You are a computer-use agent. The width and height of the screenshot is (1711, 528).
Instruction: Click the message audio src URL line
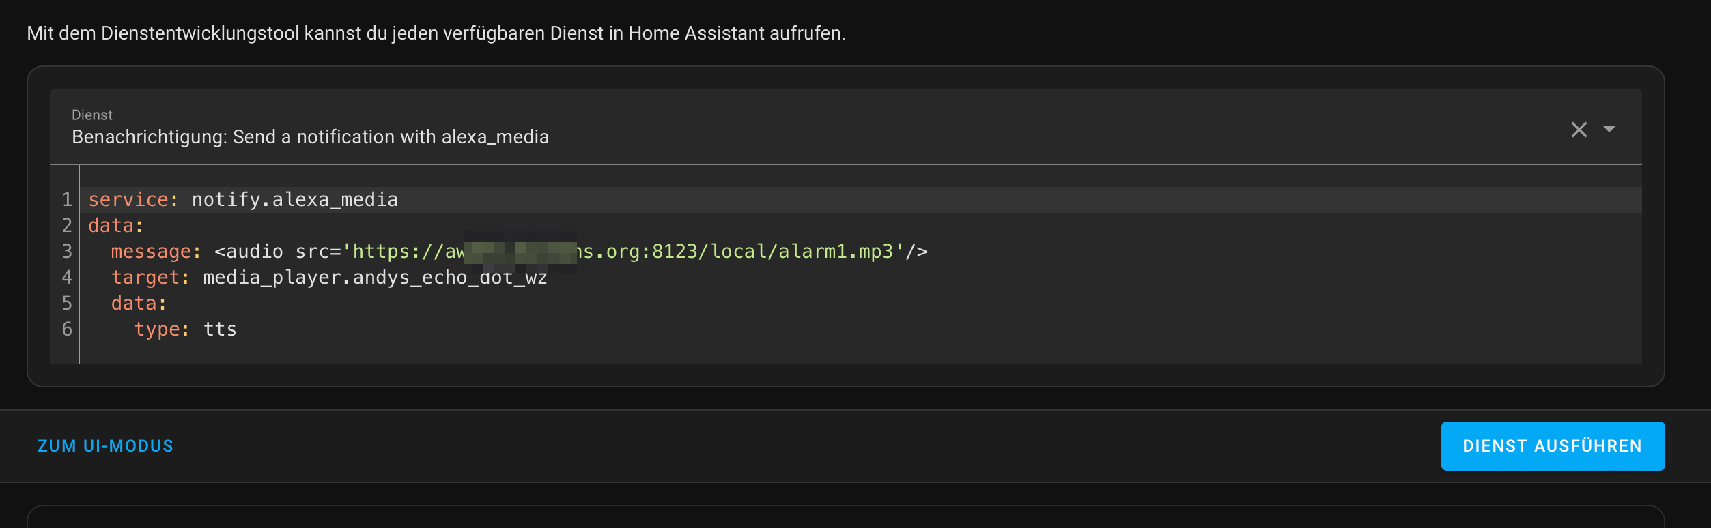[519, 252]
